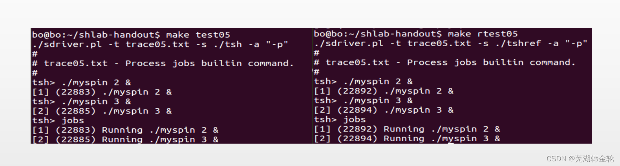Click the 'tsh> ./myspin 2 &' line in left terminal

tap(82, 82)
